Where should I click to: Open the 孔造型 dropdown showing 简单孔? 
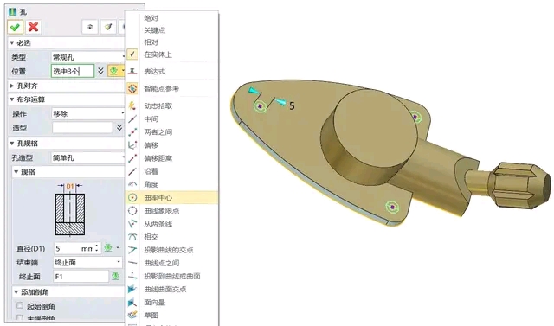tap(88, 157)
